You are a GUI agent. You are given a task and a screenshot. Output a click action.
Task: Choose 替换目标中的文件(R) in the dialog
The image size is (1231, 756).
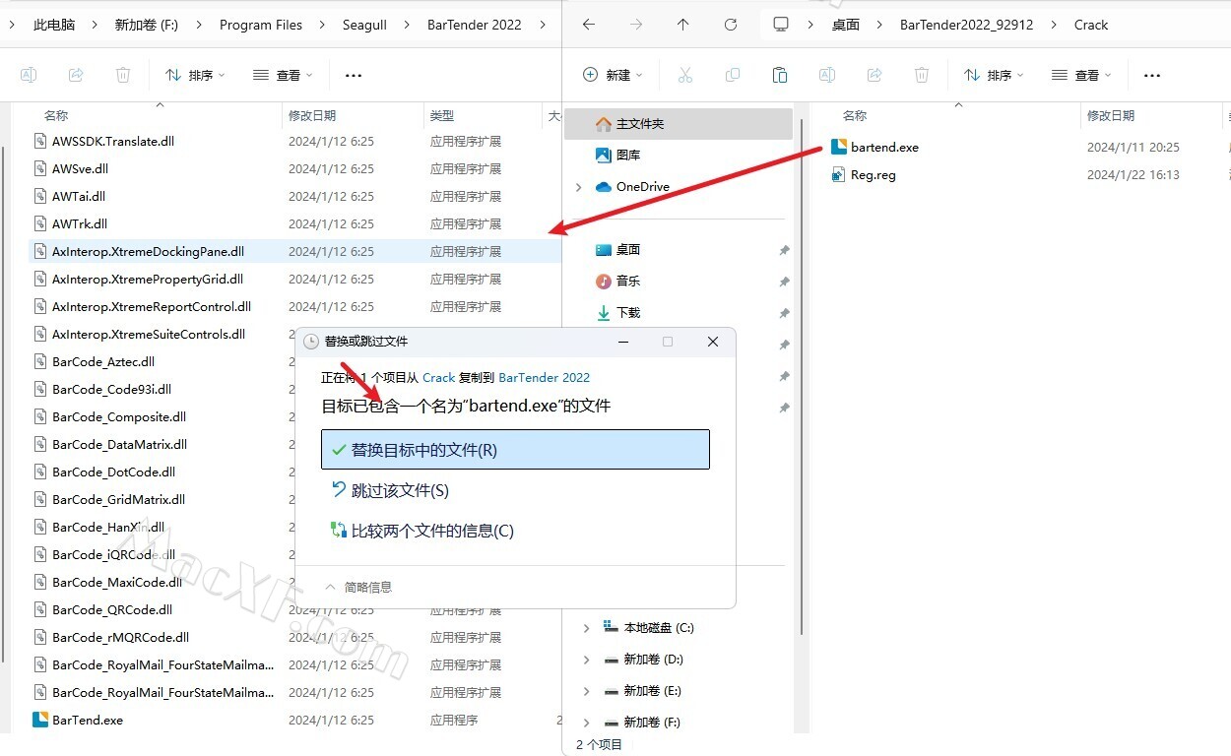(x=515, y=450)
